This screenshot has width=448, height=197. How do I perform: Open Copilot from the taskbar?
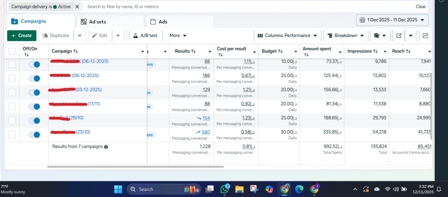coord(269,189)
